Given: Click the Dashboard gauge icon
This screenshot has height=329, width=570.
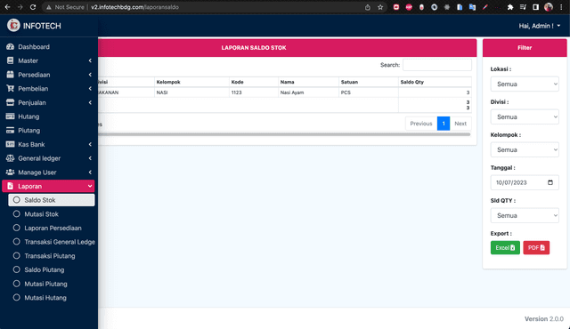Looking at the screenshot, I should click(x=10, y=47).
